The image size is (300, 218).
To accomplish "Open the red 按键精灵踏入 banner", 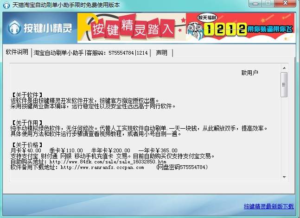I will click(x=131, y=29).
